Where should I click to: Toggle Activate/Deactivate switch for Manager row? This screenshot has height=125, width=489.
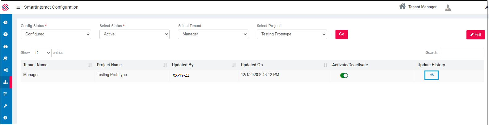[x=344, y=75]
